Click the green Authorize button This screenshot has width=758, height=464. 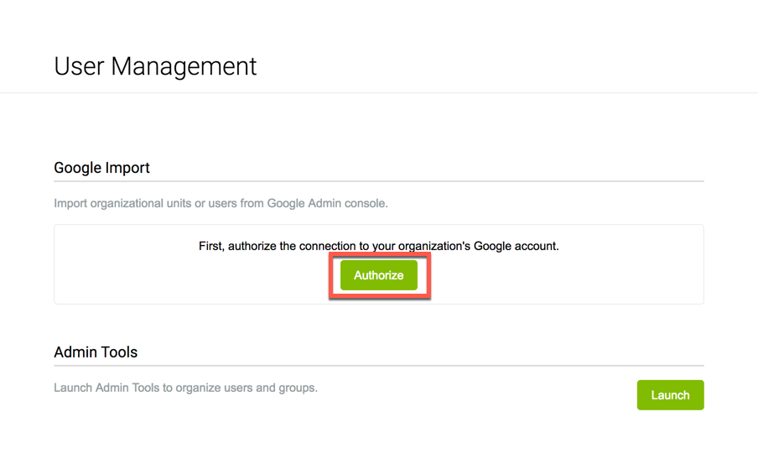[378, 275]
